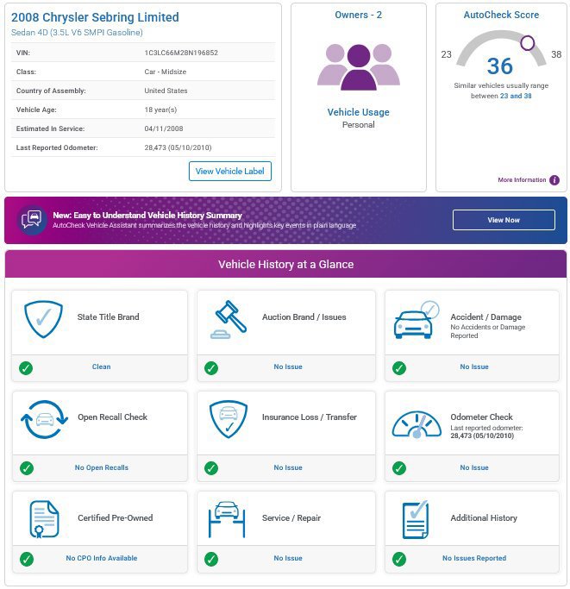The height and width of the screenshot is (589, 570).
Task: Click green checkmark in Auction Brand card
Action: point(211,367)
